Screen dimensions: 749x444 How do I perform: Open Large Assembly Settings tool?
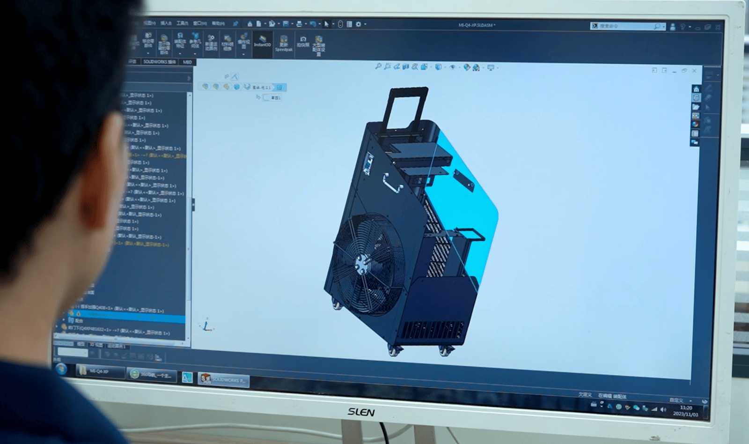point(319,45)
